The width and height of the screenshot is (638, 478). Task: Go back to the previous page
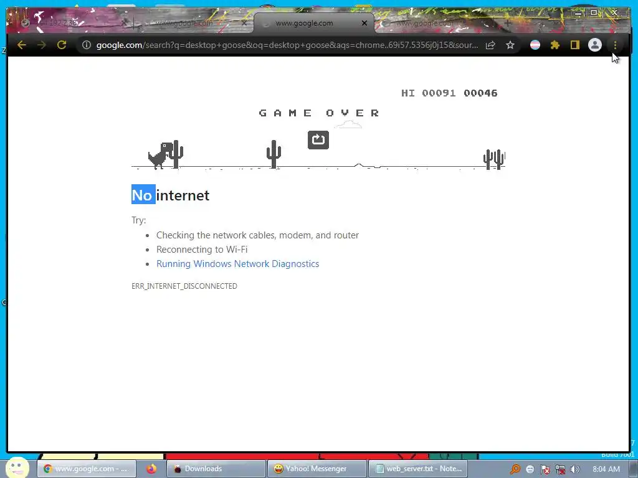tap(22, 45)
